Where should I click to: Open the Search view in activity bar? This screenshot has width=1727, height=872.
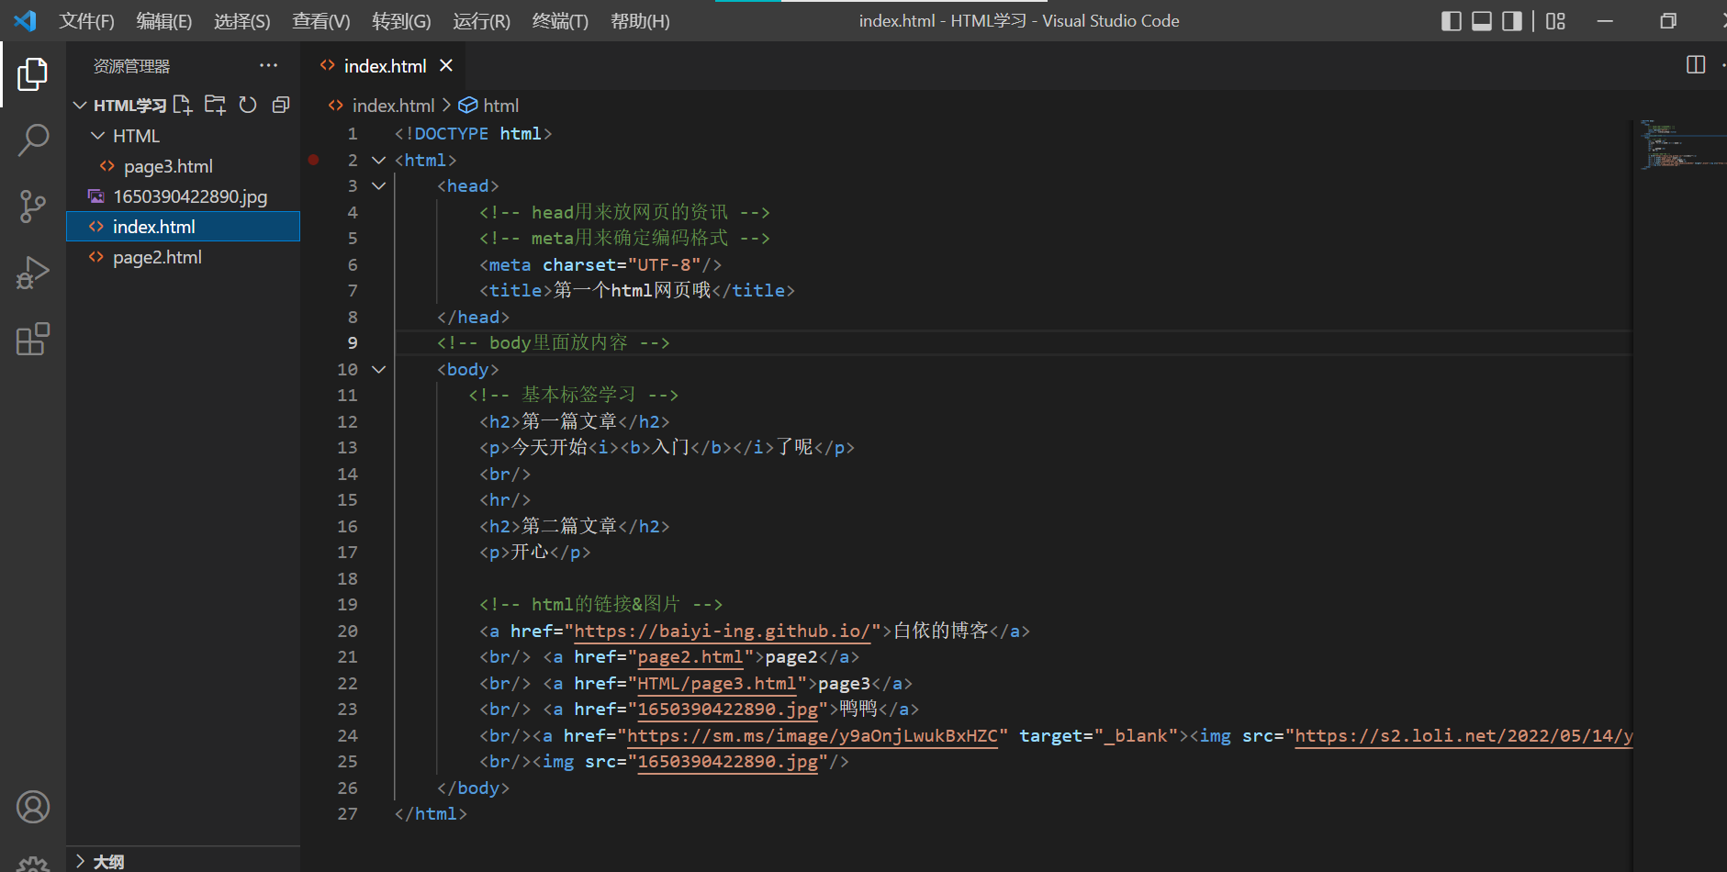coord(33,140)
